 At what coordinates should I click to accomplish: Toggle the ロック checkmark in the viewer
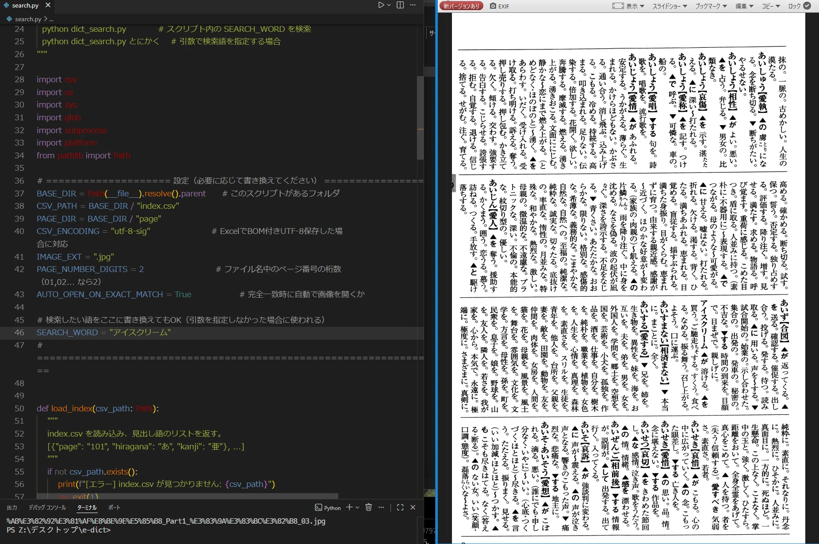click(x=807, y=6)
